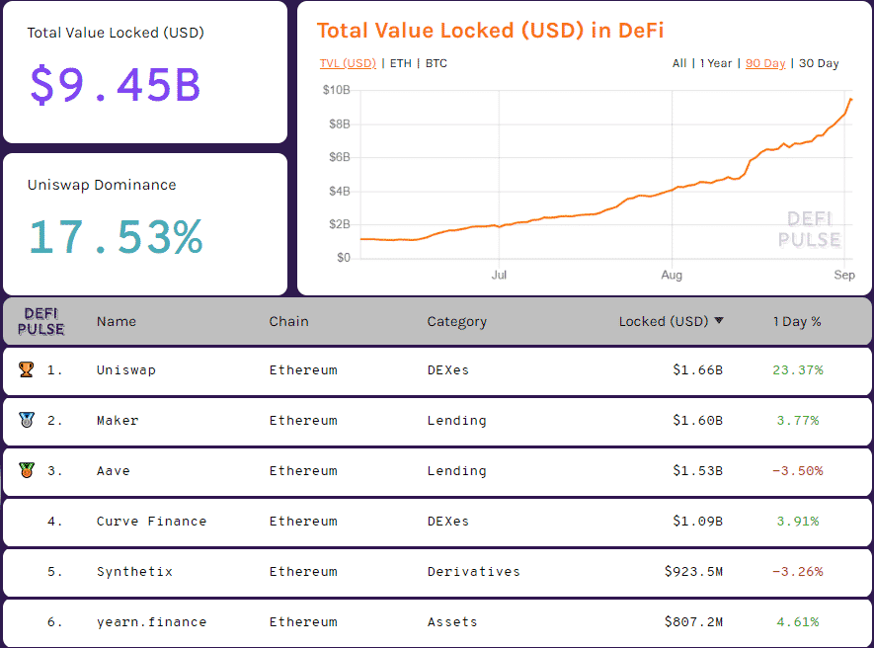Choose the 90 Day time range
This screenshot has height=648, width=874.
765,63
